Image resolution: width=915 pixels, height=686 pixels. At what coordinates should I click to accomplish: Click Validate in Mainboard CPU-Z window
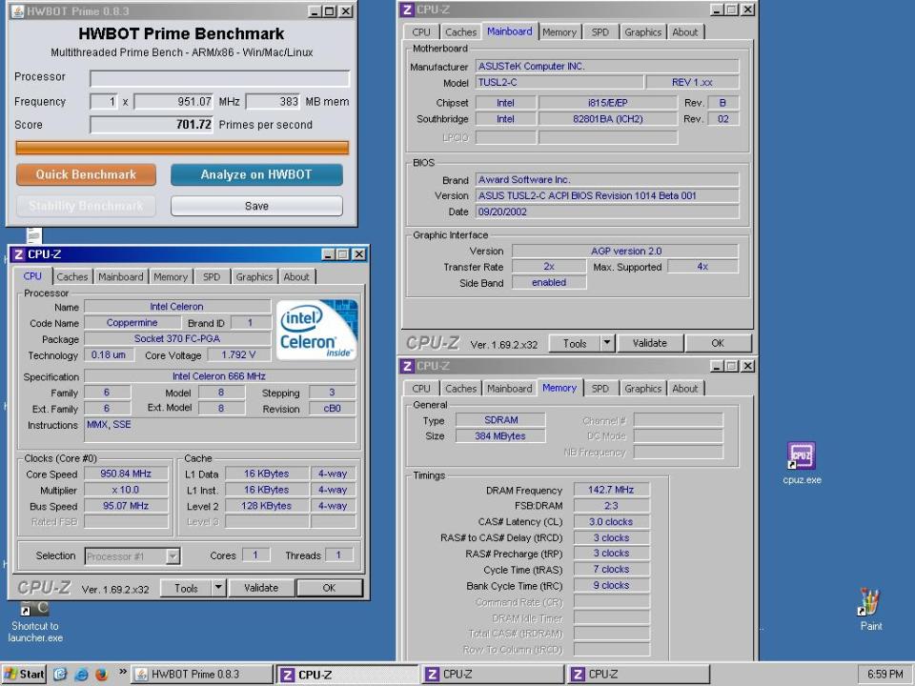coord(649,343)
